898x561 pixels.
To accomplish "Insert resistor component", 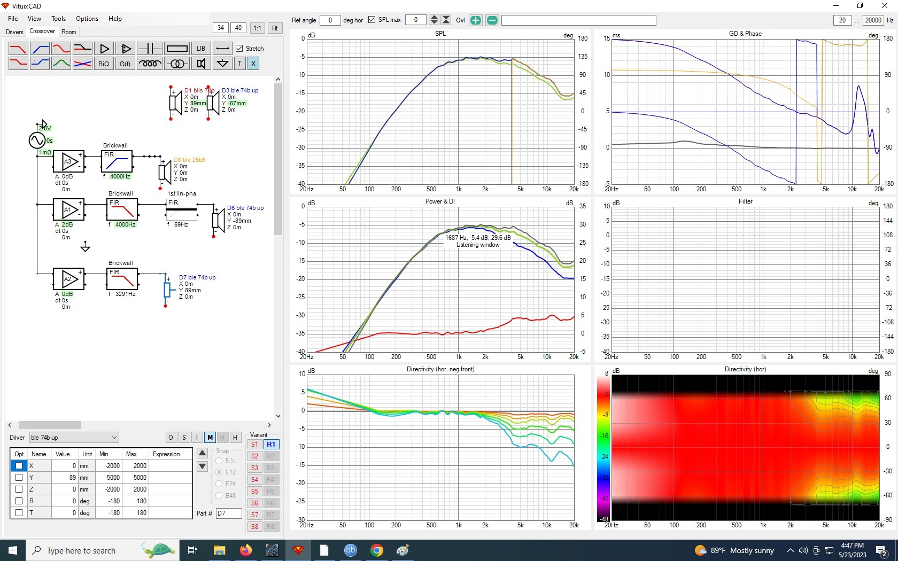I will pyautogui.click(x=177, y=49).
